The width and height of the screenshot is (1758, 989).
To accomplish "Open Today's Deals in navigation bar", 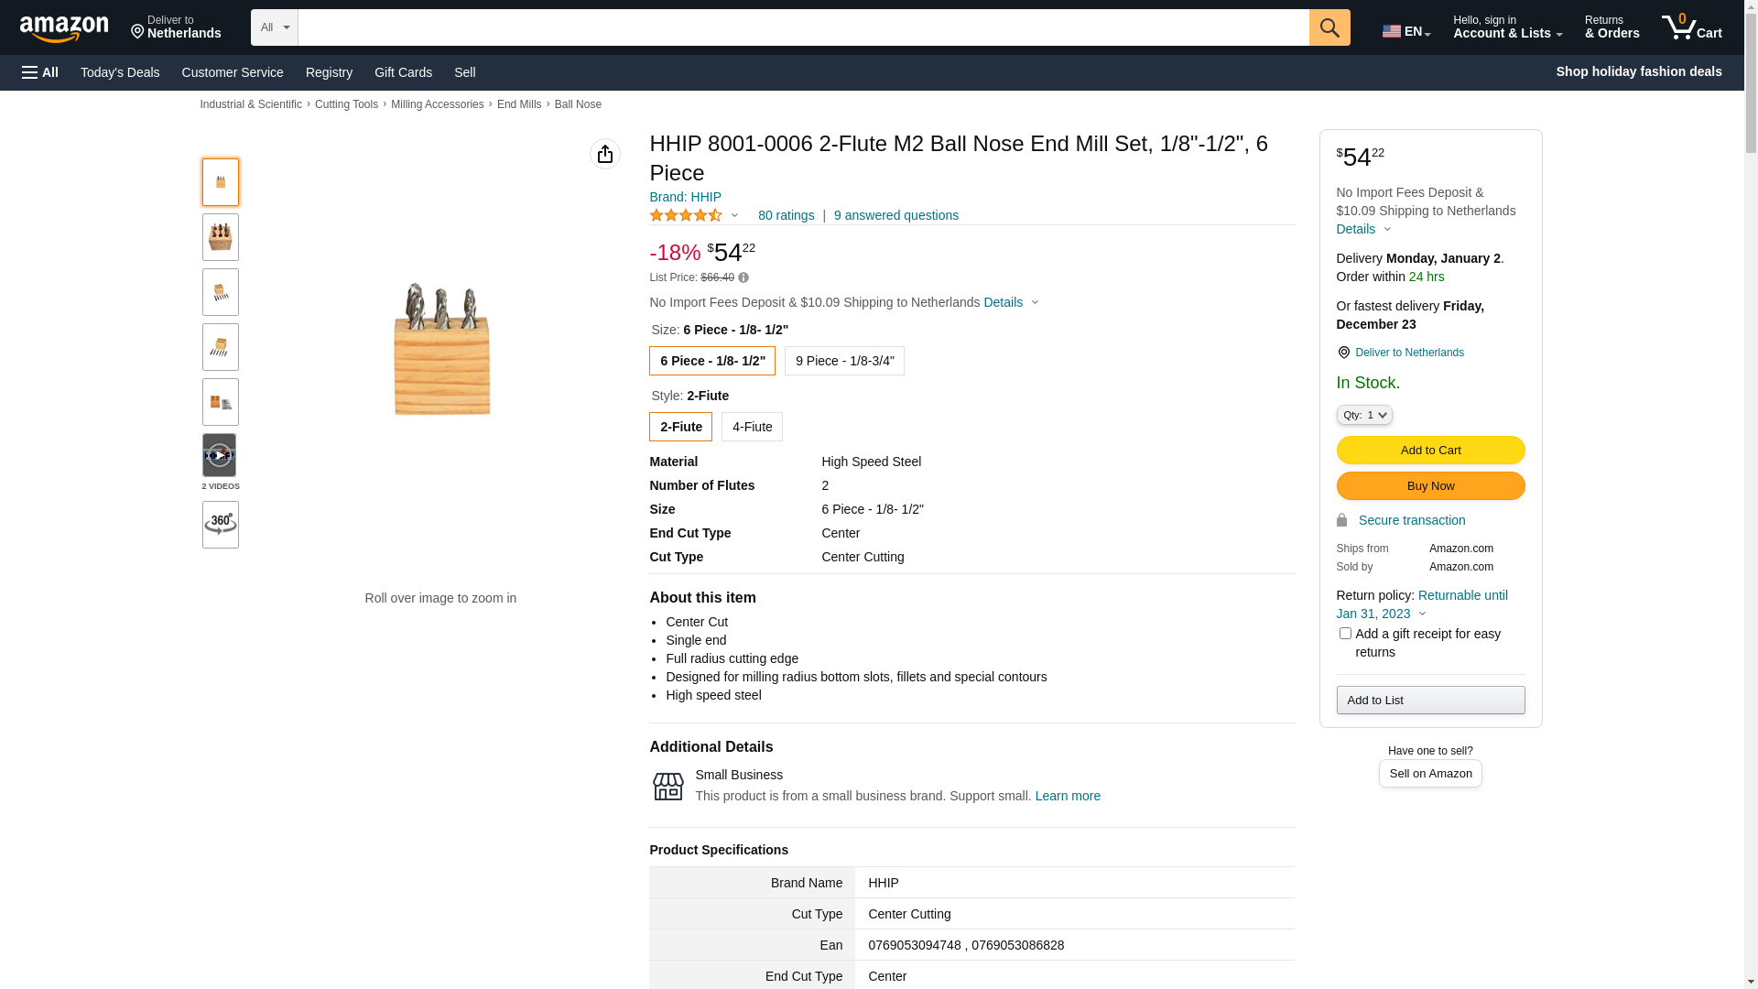I will click(120, 72).
